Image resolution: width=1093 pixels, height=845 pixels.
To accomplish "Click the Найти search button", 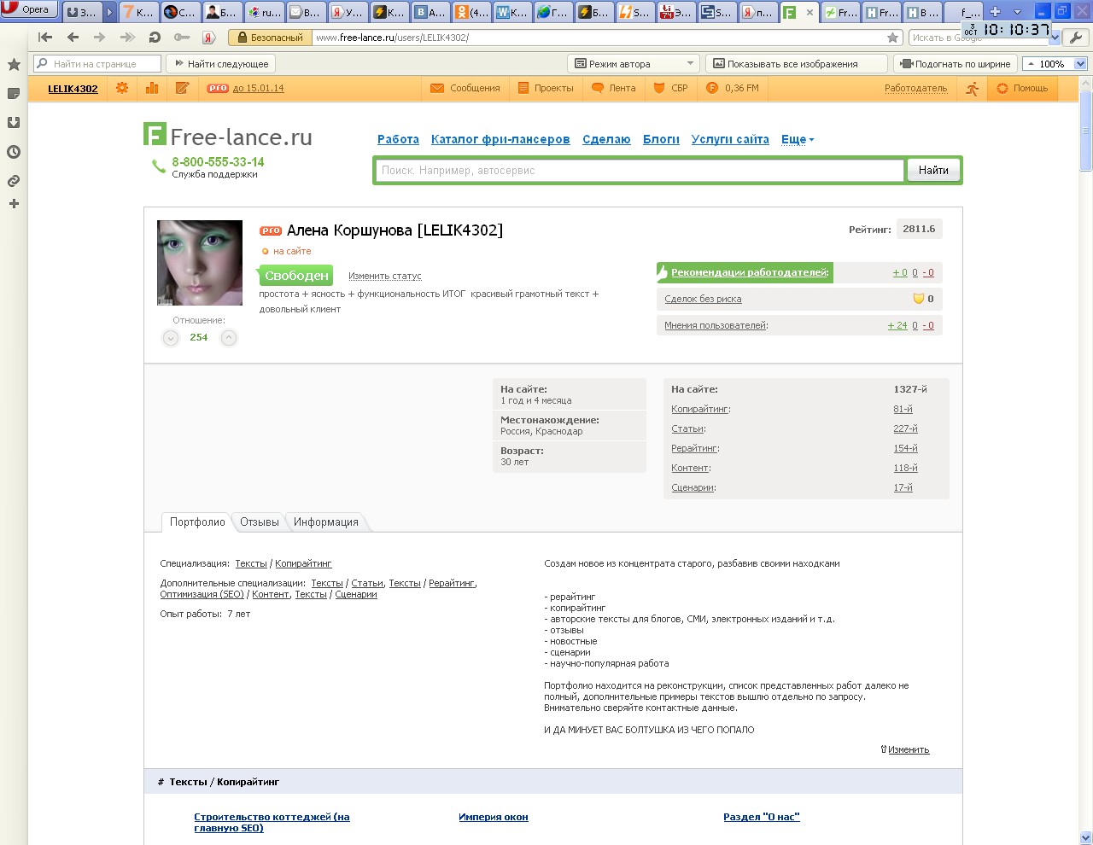I will [933, 171].
